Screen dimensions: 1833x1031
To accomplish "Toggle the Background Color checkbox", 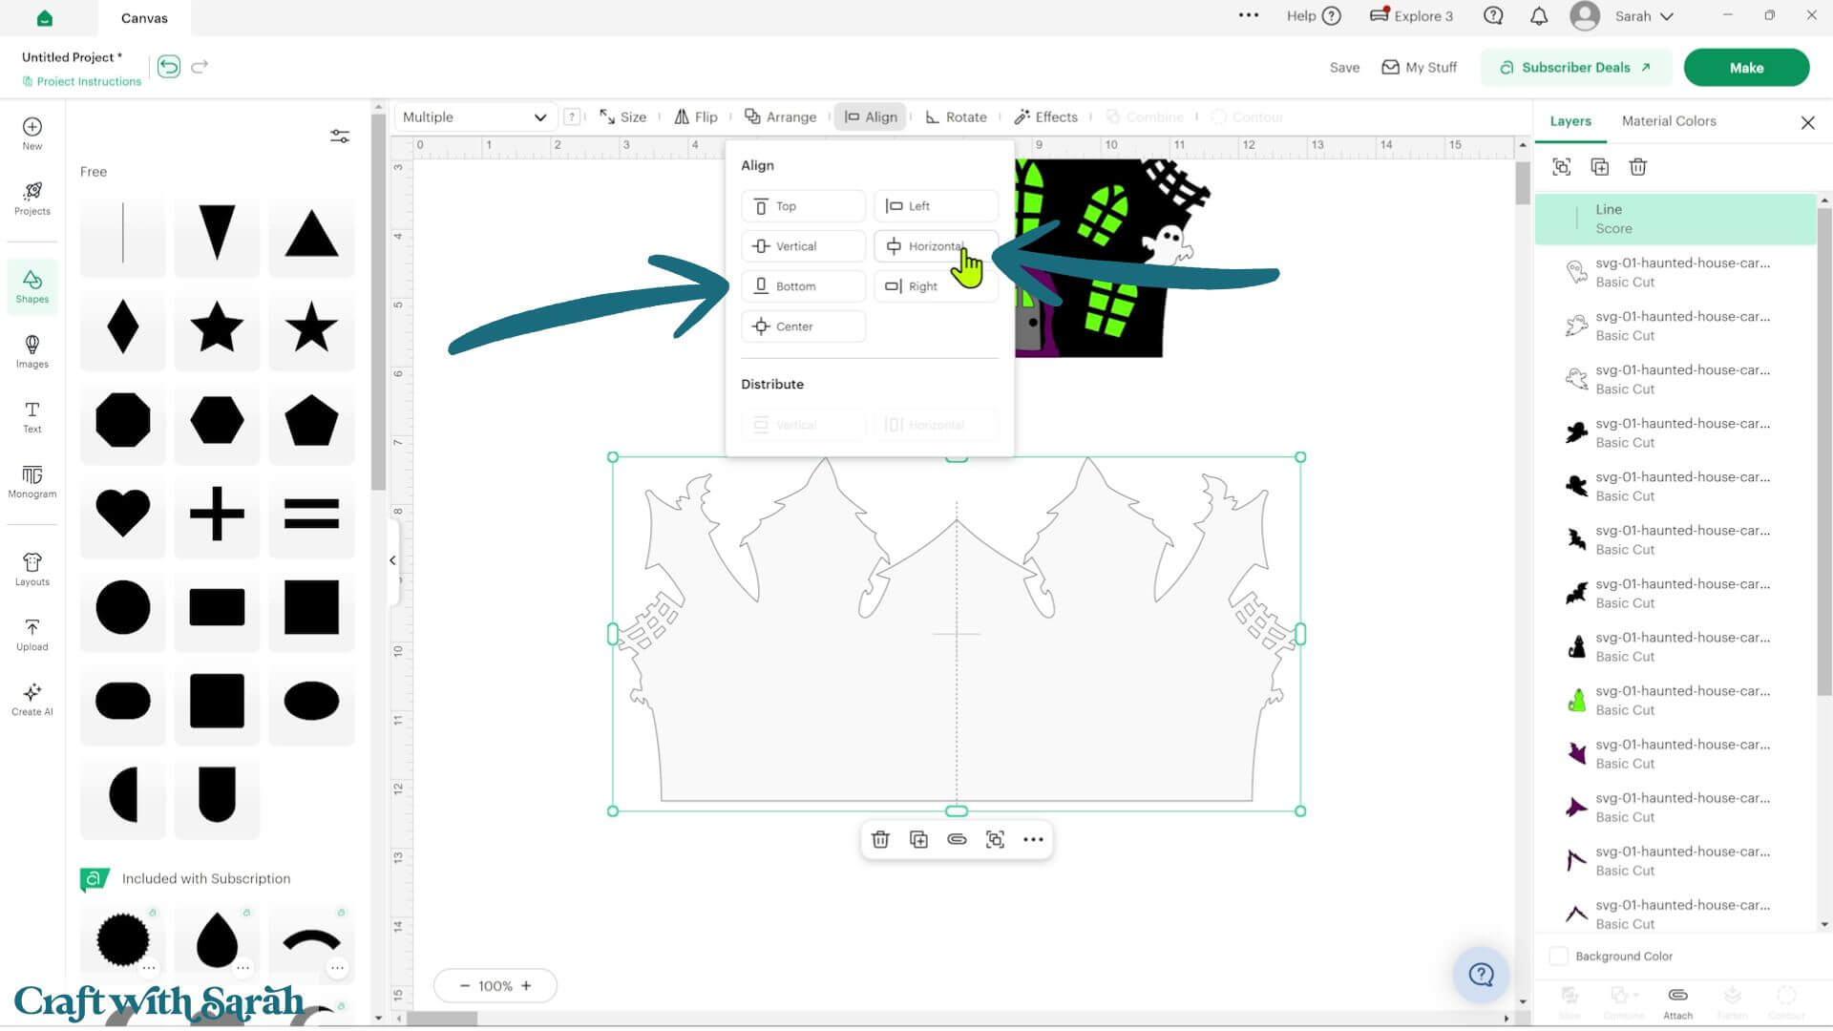I will pyautogui.click(x=1558, y=956).
